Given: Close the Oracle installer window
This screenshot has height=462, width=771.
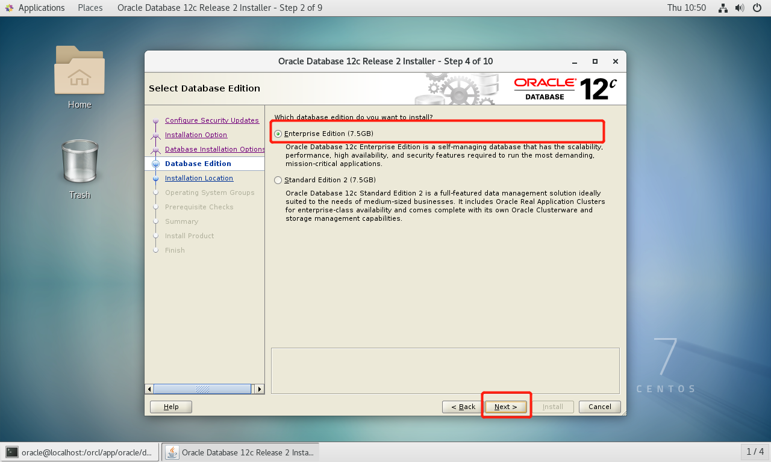Looking at the screenshot, I should (x=615, y=61).
